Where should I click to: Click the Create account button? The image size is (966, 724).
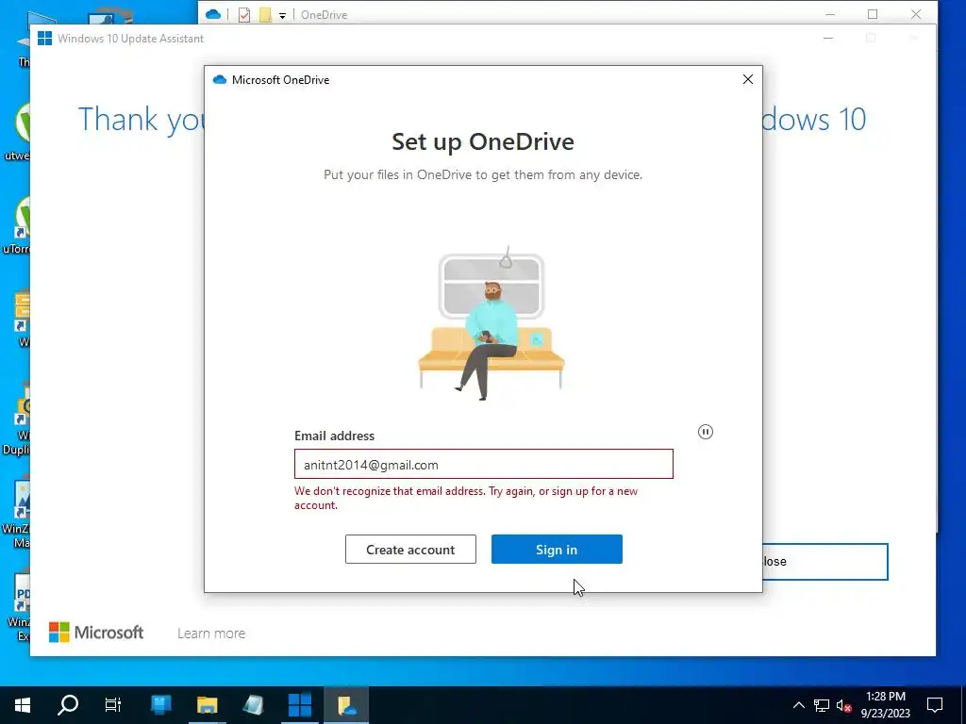(x=410, y=550)
